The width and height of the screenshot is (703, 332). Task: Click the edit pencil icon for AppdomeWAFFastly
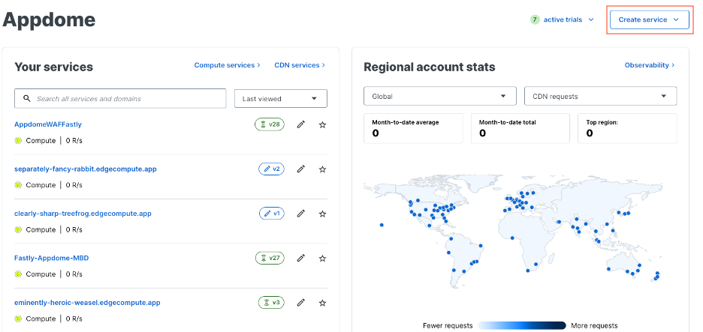(x=301, y=125)
